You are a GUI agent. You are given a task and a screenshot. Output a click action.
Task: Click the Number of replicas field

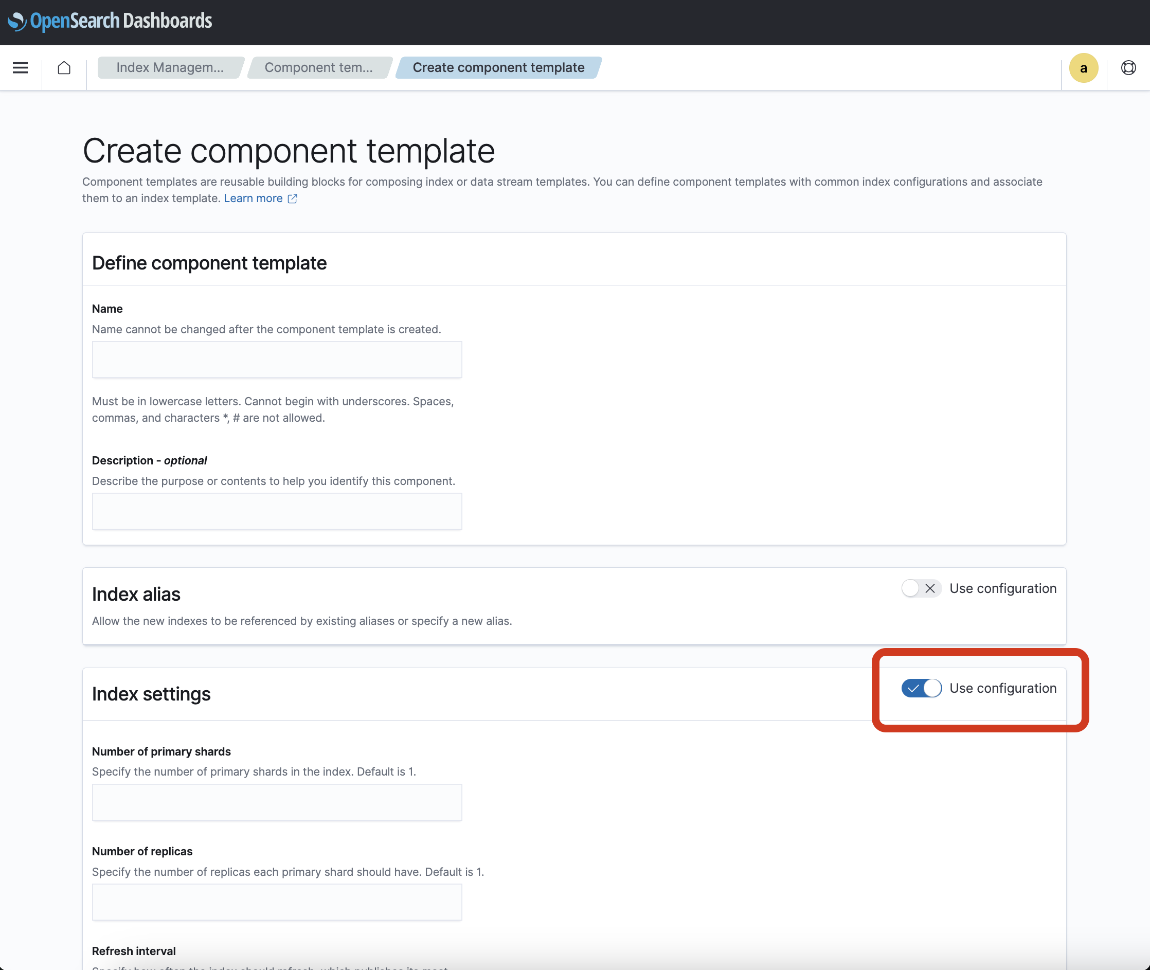[277, 902]
